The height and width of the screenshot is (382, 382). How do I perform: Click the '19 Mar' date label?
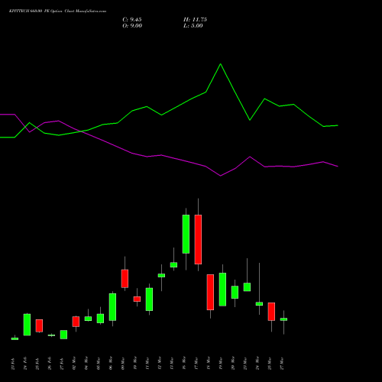(221, 364)
